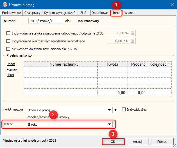Open calculator icon in minimum wage PLN field

[132, 41]
